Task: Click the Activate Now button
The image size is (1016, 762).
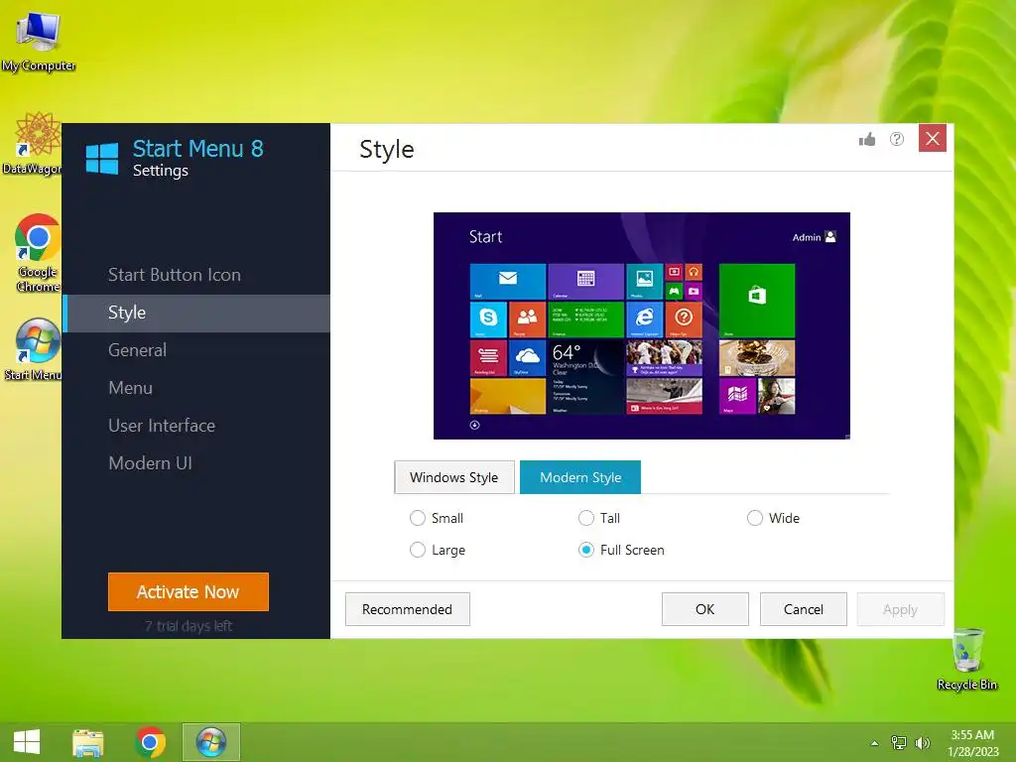Action: (x=188, y=591)
